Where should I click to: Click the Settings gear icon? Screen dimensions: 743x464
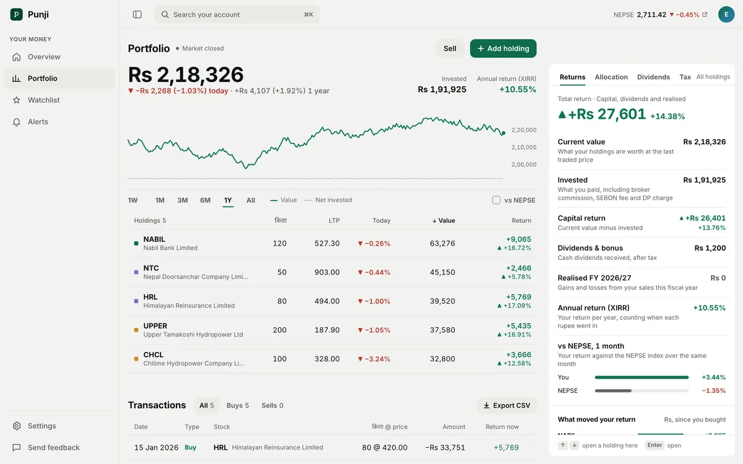click(x=17, y=426)
